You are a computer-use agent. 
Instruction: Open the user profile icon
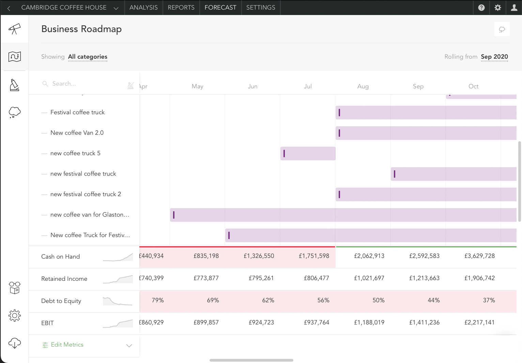pyautogui.click(x=514, y=8)
